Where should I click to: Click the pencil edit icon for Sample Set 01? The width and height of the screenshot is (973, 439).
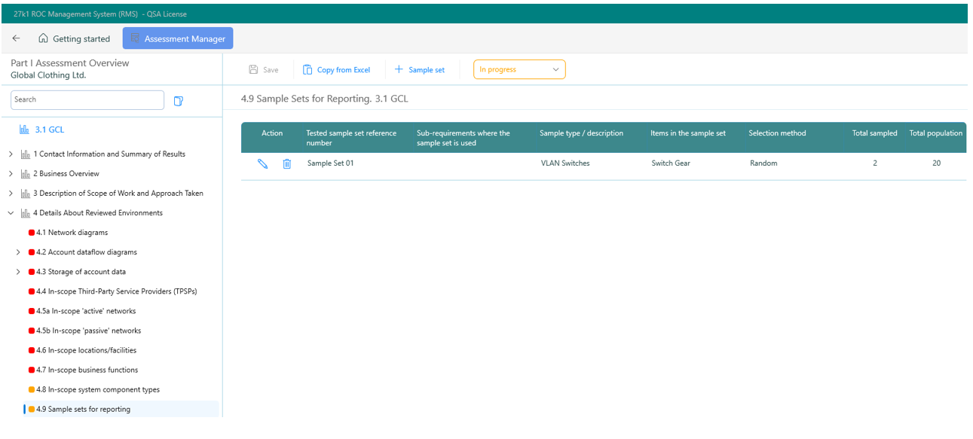coord(262,163)
